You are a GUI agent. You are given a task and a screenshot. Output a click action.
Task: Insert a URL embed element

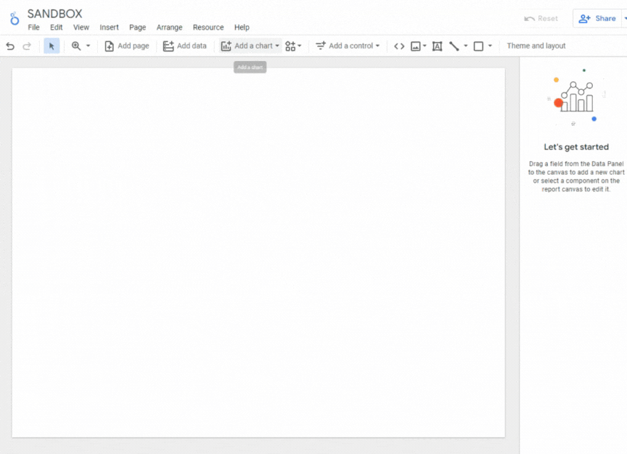(399, 46)
